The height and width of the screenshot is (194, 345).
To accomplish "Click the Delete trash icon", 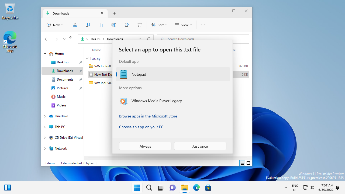I will [x=139, y=25].
